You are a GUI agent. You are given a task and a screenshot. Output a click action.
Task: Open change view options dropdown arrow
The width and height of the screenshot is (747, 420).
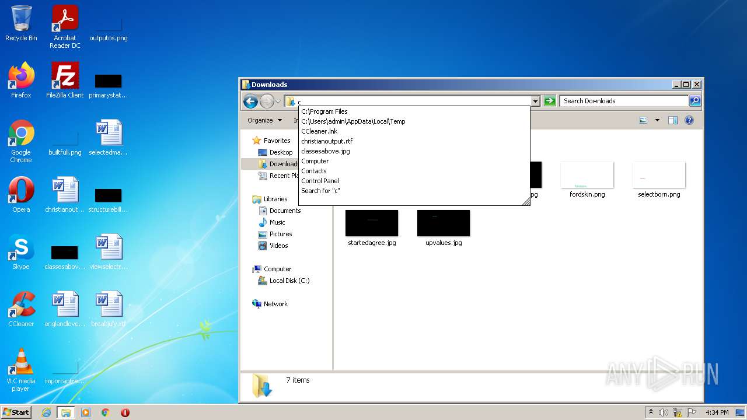click(x=657, y=120)
